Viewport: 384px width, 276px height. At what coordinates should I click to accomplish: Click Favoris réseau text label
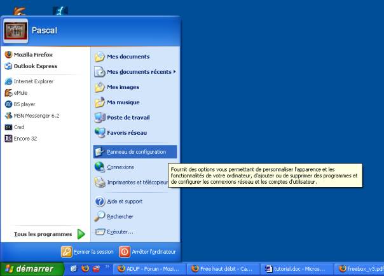click(x=127, y=133)
